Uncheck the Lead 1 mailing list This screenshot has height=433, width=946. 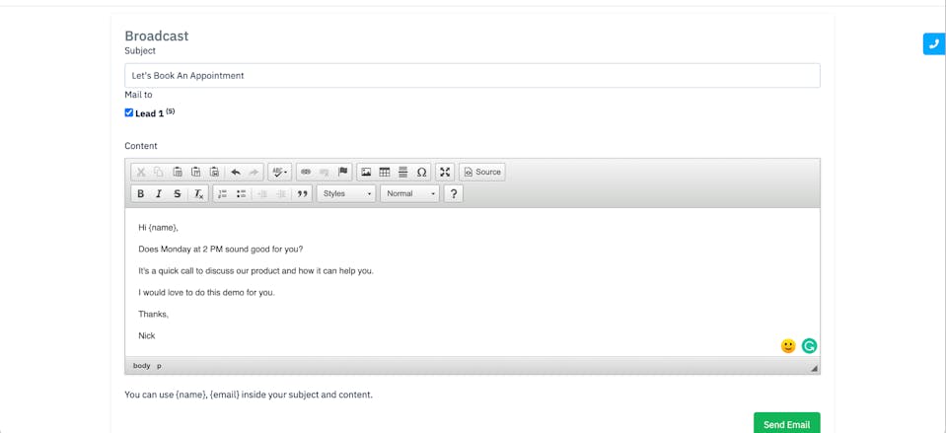coord(129,112)
